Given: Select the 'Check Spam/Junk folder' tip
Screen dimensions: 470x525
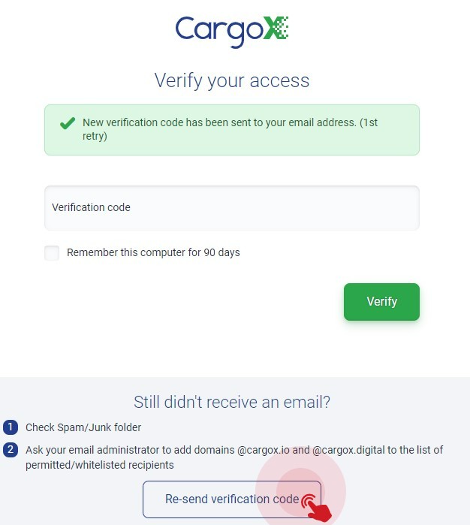Looking at the screenshot, I should tap(83, 427).
